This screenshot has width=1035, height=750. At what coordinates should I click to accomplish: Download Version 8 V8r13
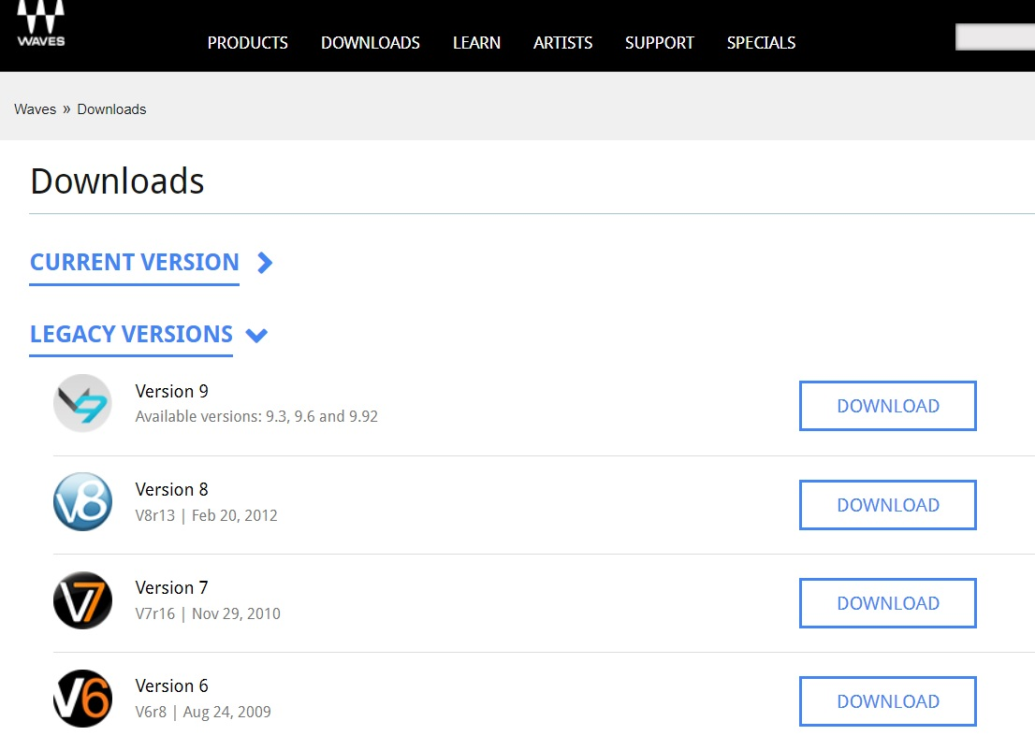click(887, 505)
